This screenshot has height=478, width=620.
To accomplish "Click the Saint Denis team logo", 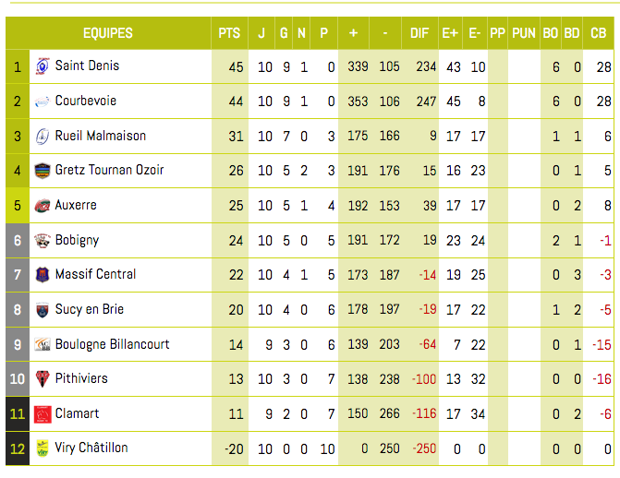I will [x=43, y=66].
